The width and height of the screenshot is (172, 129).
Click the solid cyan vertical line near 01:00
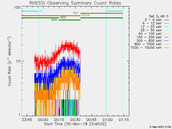point(106,62)
